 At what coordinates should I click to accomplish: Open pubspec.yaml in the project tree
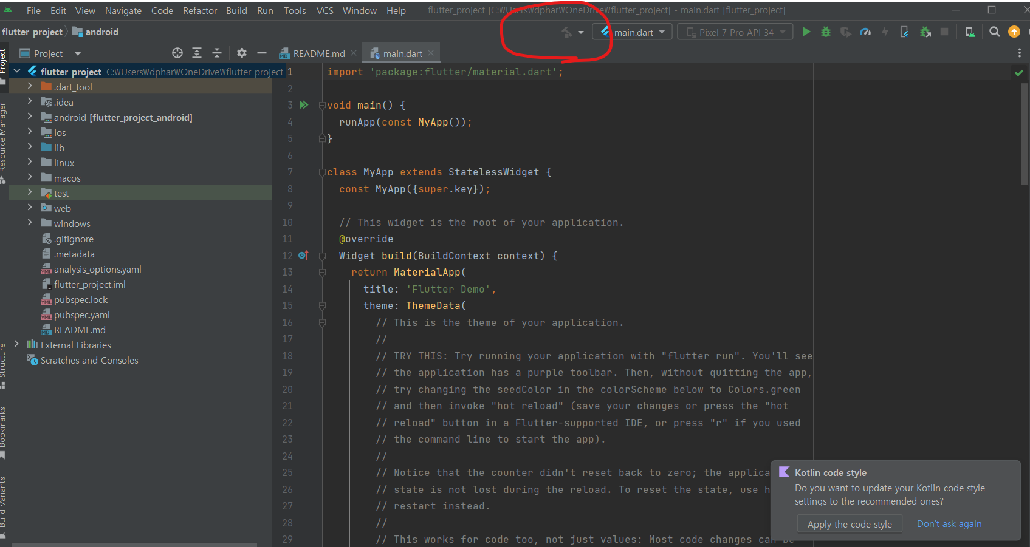[81, 315]
